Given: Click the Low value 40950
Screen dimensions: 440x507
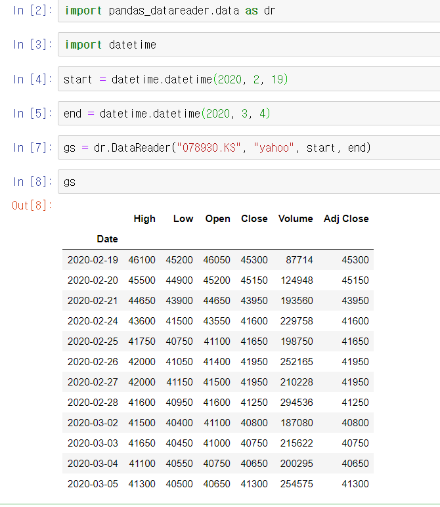Looking at the screenshot, I should [179, 402].
